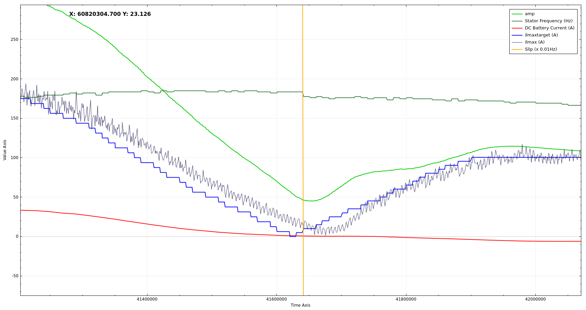Select "DC Battery Current (A)" legend text

(x=549, y=28)
